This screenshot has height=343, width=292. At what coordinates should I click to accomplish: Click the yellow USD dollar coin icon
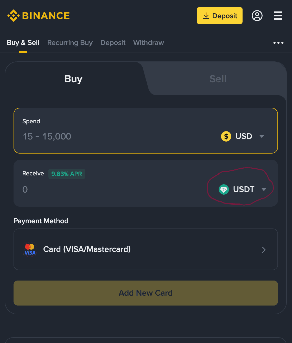click(226, 136)
